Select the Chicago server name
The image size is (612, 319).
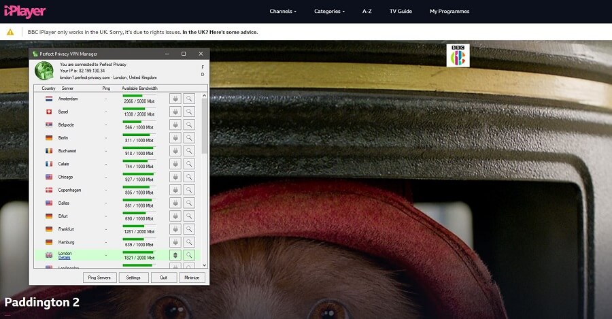(65, 177)
